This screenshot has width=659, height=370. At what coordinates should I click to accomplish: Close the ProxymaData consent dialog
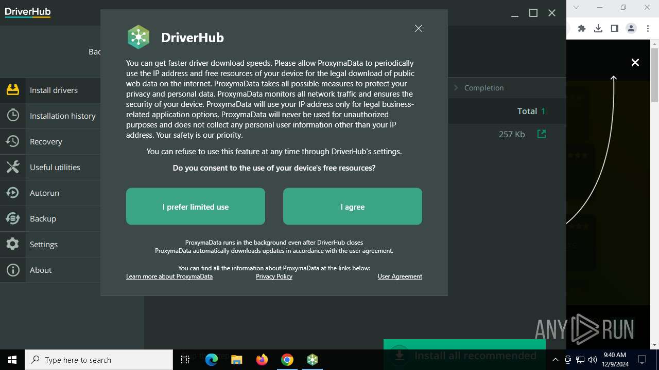point(419,28)
